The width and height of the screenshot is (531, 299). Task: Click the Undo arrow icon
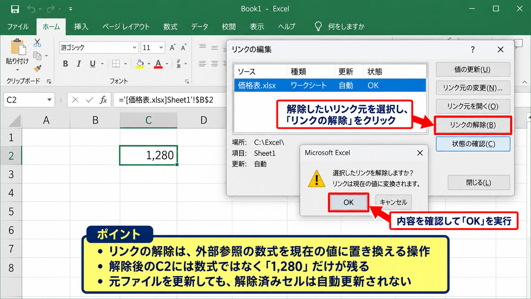click(31, 9)
